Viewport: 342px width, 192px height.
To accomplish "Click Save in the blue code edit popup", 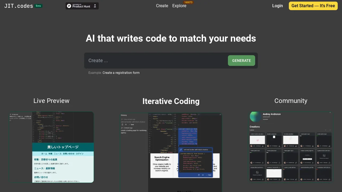I will click(x=209, y=175).
